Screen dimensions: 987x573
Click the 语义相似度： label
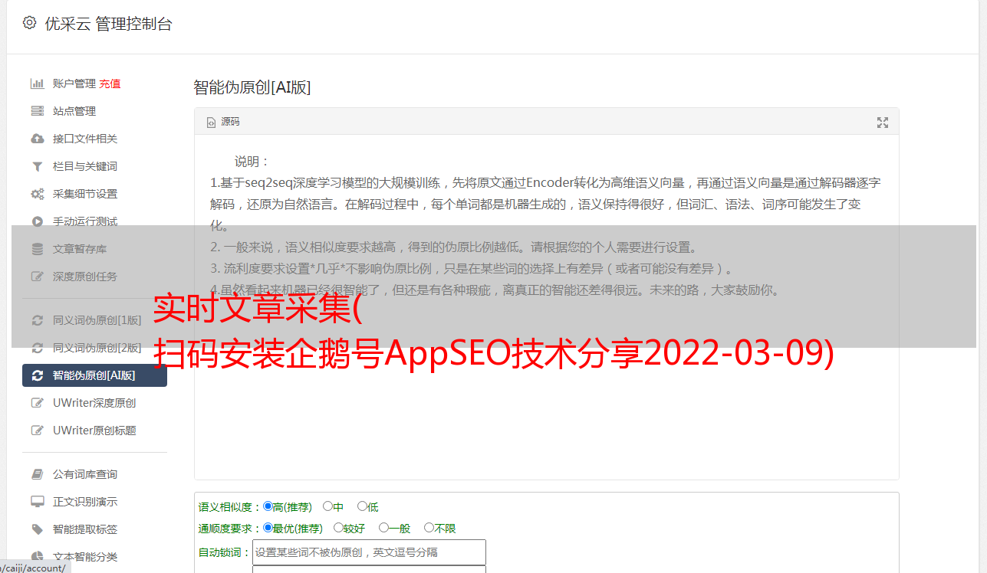230,507
